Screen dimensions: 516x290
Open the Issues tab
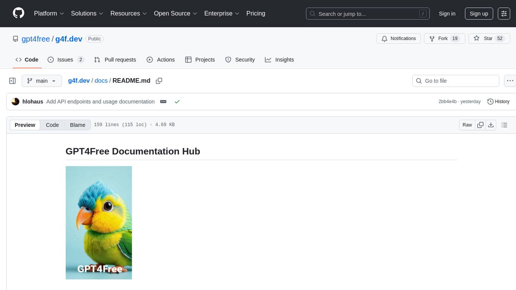click(x=66, y=60)
